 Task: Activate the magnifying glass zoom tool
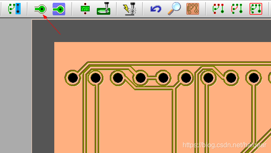click(174, 8)
